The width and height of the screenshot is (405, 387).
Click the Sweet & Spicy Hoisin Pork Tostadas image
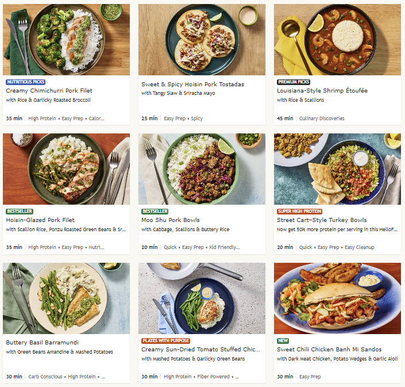(202, 39)
